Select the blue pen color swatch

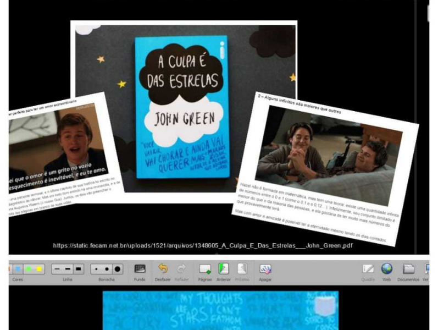click(19, 269)
